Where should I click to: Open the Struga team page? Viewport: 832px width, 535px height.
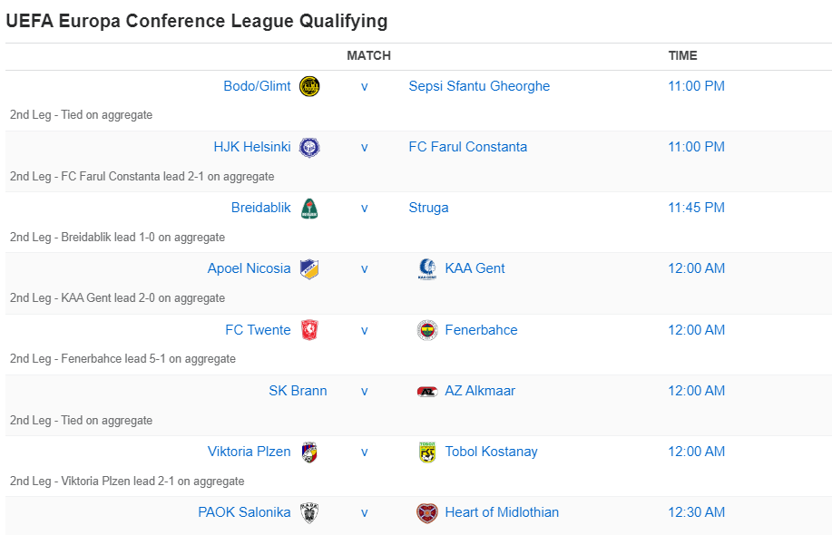click(428, 207)
